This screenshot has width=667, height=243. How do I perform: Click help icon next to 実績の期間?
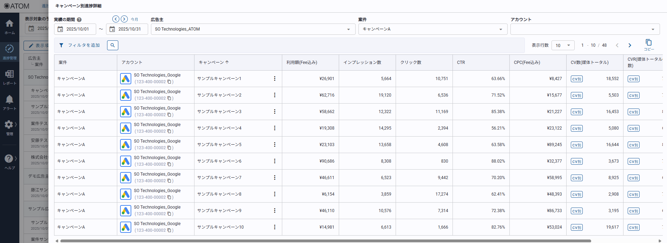click(x=79, y=20)
